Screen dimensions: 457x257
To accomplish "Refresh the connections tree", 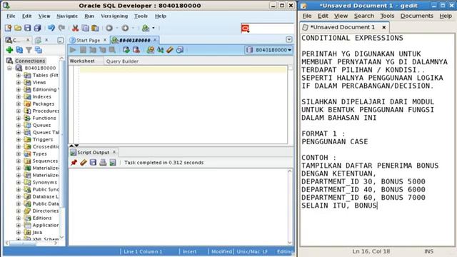I will (19, 50).
